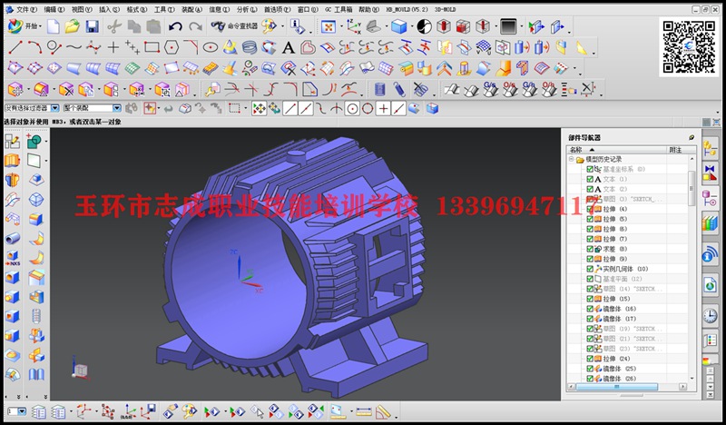The height and width of the screenshot is (425, 726).
Task: Select the Ellipse tool
Action: point(211,47)
